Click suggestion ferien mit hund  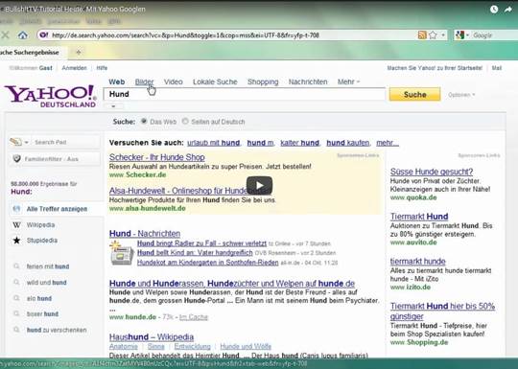point(48,266)
